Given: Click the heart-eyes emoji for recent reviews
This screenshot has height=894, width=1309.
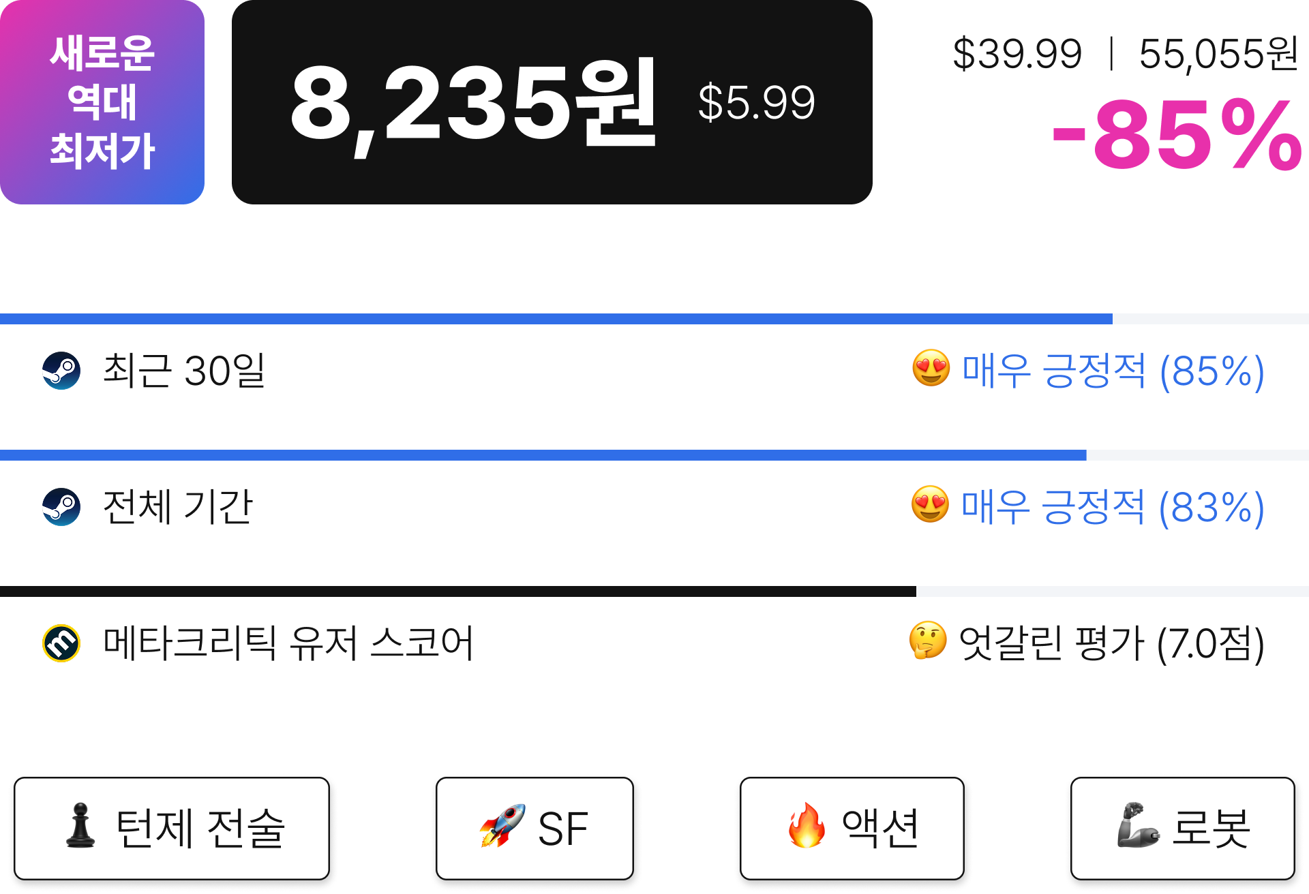Looking at the screenshot, I should click(931, 369).
